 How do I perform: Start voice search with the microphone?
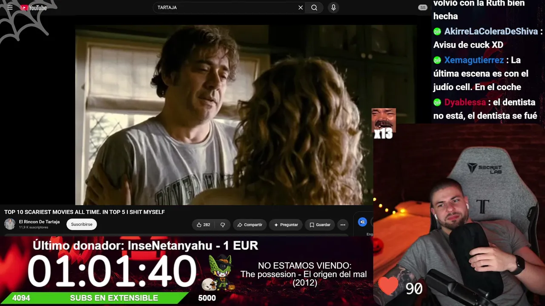click(x=333, y=8)
